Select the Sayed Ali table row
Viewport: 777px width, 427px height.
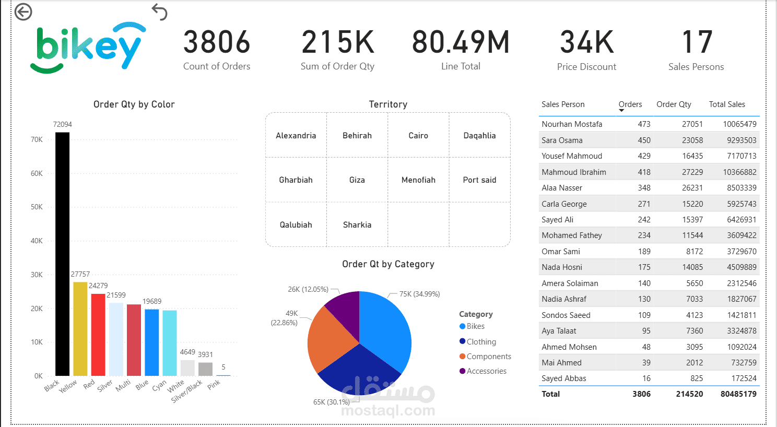coord(649,220)
